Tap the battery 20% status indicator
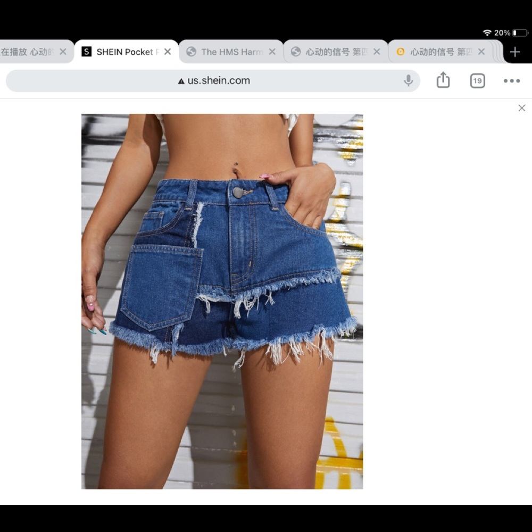The image size is (532, 532). click(x=511, y=33)
